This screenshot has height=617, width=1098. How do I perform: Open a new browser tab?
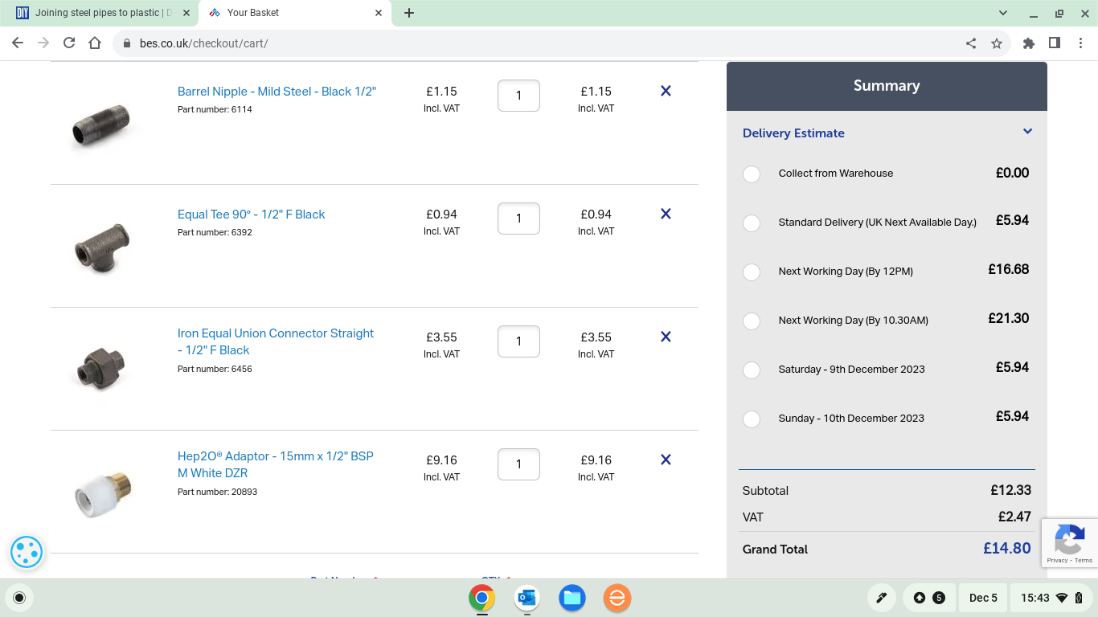tap(409, 13)
